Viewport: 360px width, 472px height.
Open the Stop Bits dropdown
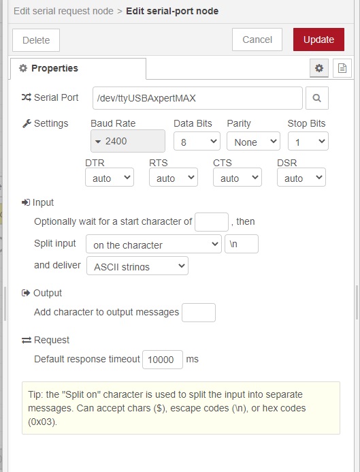coord(308,141)
